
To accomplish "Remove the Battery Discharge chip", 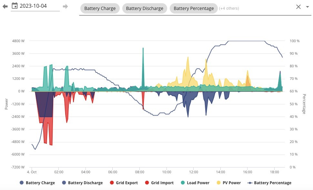I will [145, 8].
